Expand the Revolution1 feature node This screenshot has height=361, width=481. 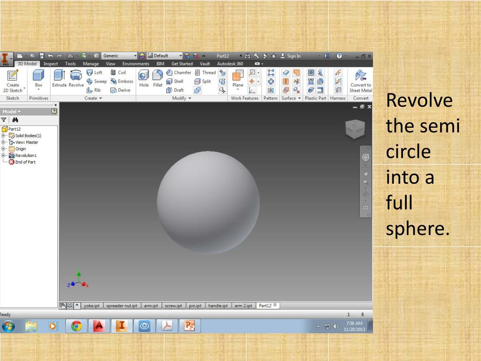tap(3, 156)
